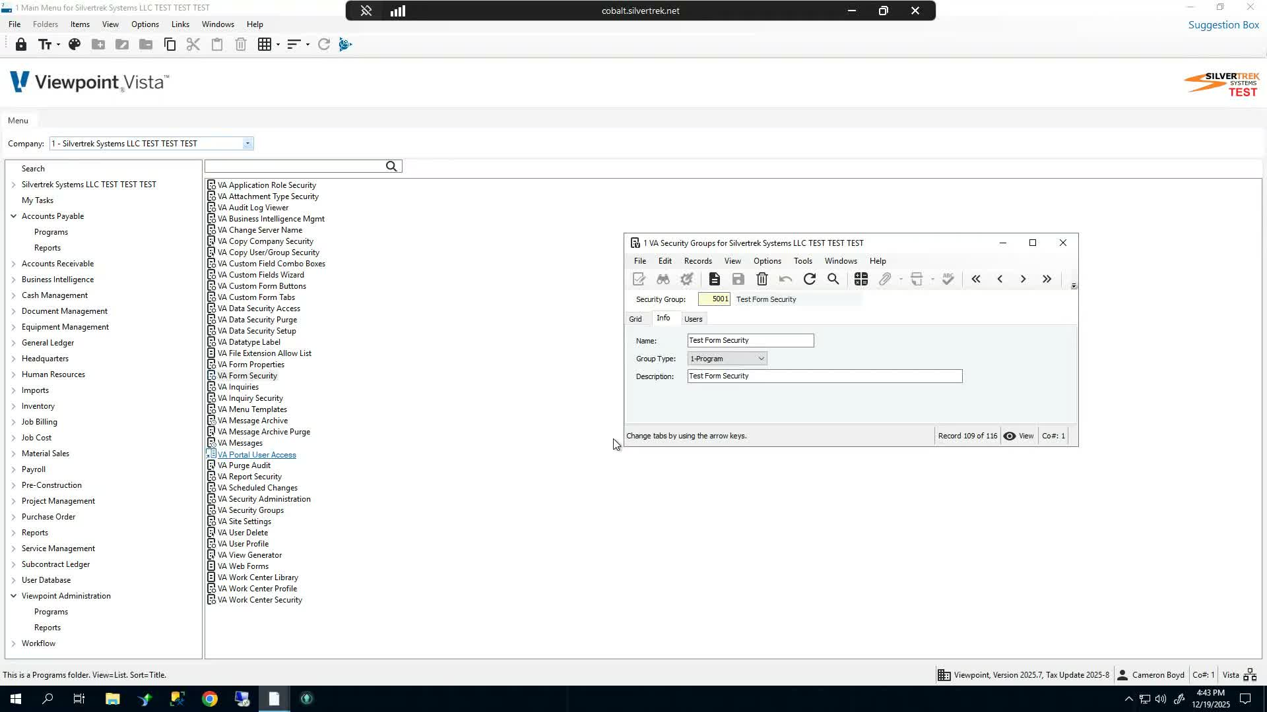Screen dimensions: 1267x712
Task: Click the binoculars find icon in Security Groups
Action: click(663, 280)
